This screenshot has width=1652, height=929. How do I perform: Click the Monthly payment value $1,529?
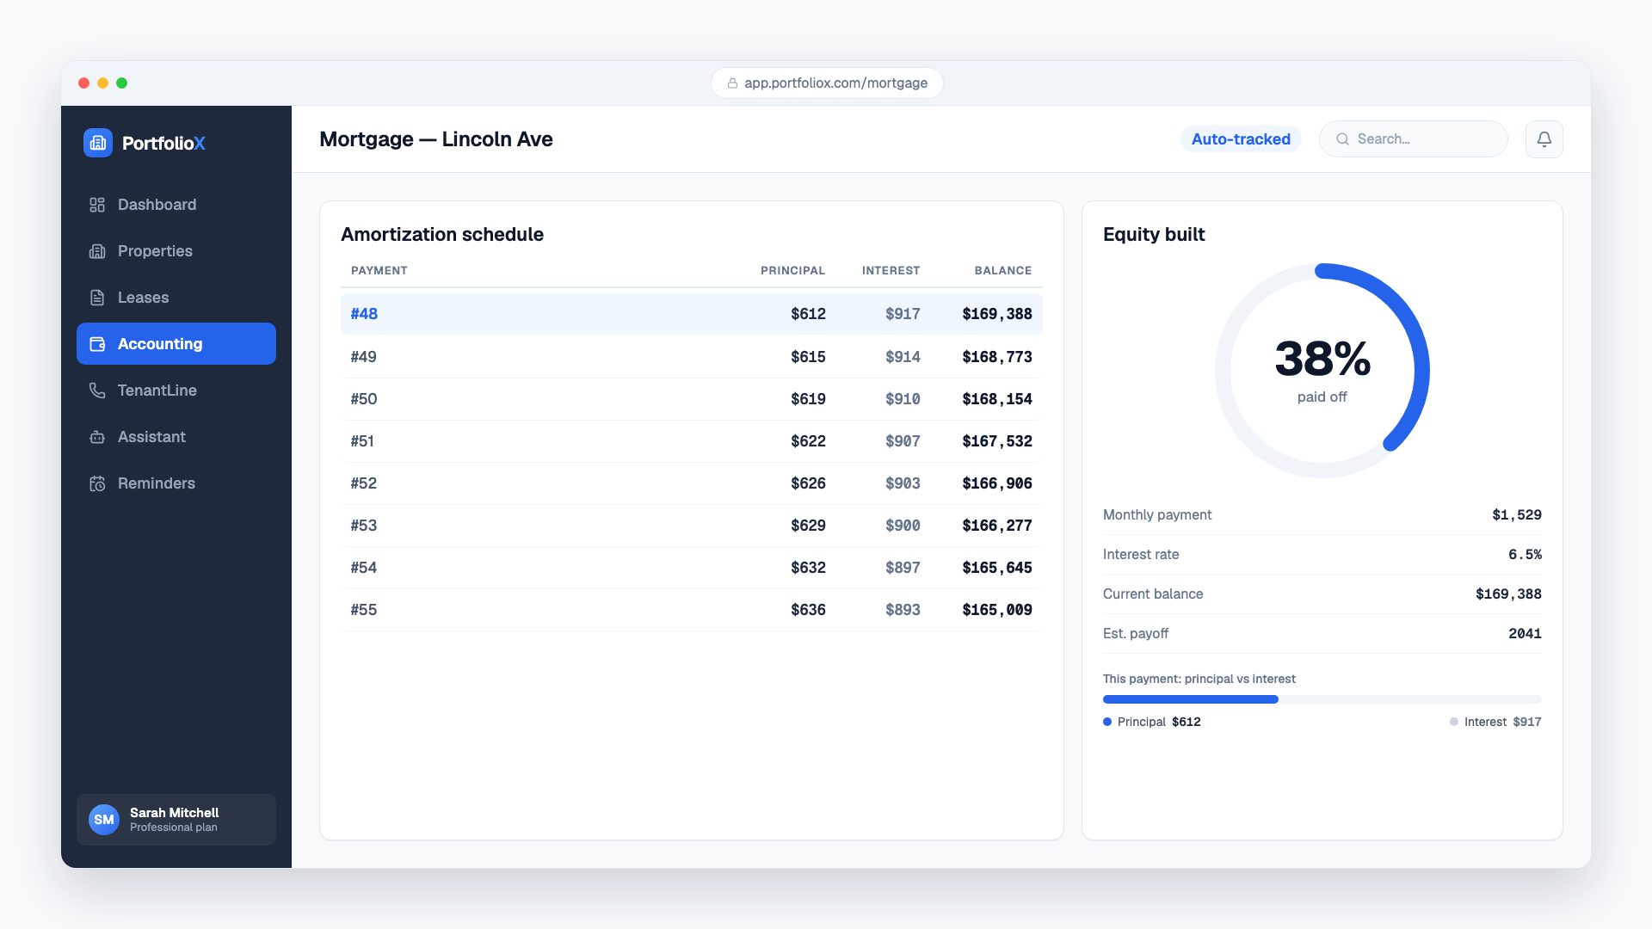1517,514
